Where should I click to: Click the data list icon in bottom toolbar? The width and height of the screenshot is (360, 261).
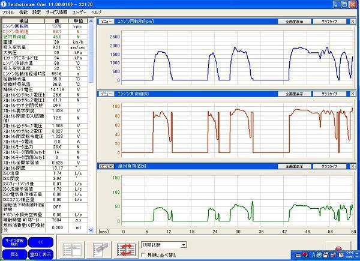point(73,250)
